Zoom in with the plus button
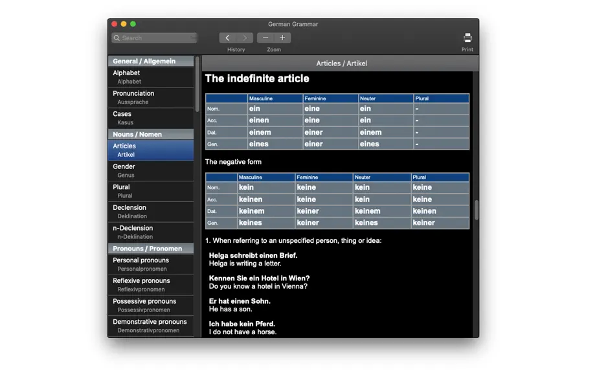 [282, 38]
